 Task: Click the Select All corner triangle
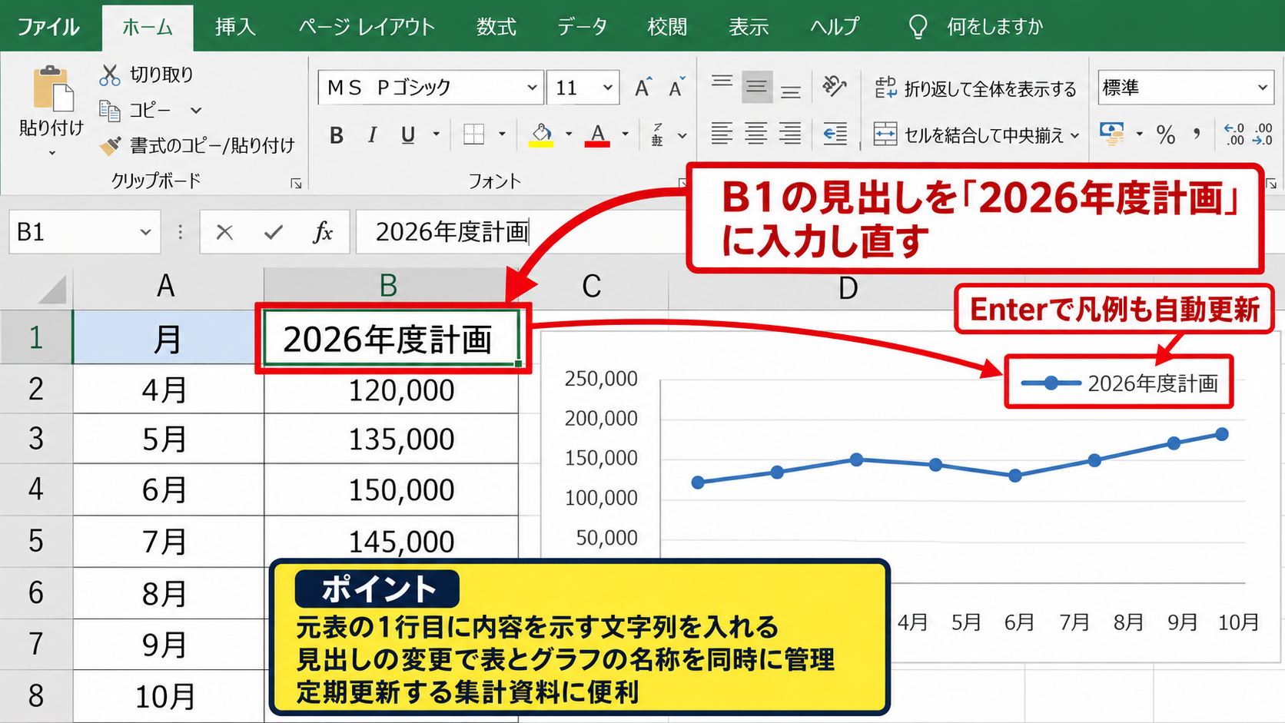pyautogui.click(x=52, y=290)
